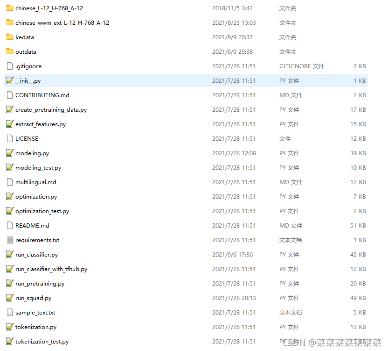This screenshot has height=351, width=388.
Task: Select the file name chinese_L-12_H-768_A-12
Action: point(49,8)
